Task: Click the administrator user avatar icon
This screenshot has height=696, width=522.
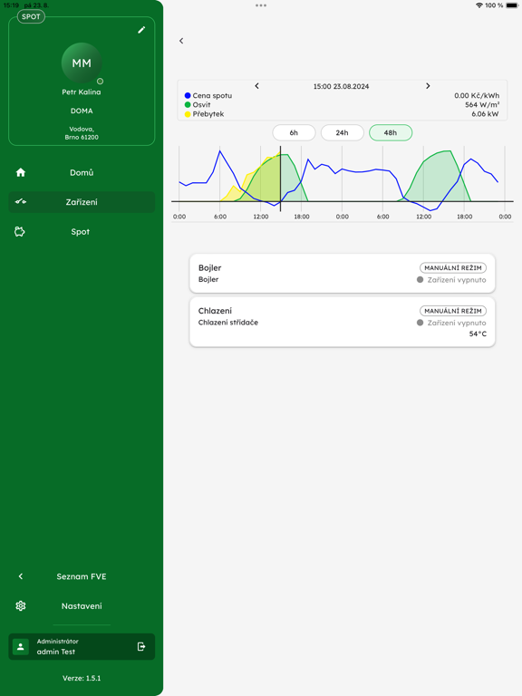Action: (21, 647)
